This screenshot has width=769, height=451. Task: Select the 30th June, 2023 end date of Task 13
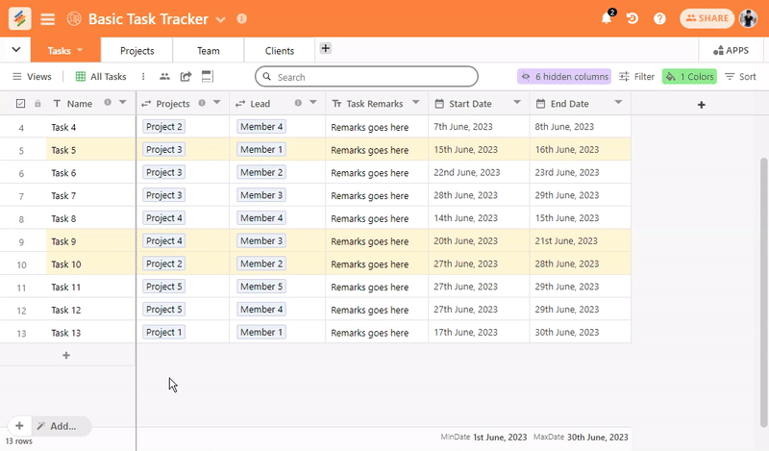[x=581, y=332]
